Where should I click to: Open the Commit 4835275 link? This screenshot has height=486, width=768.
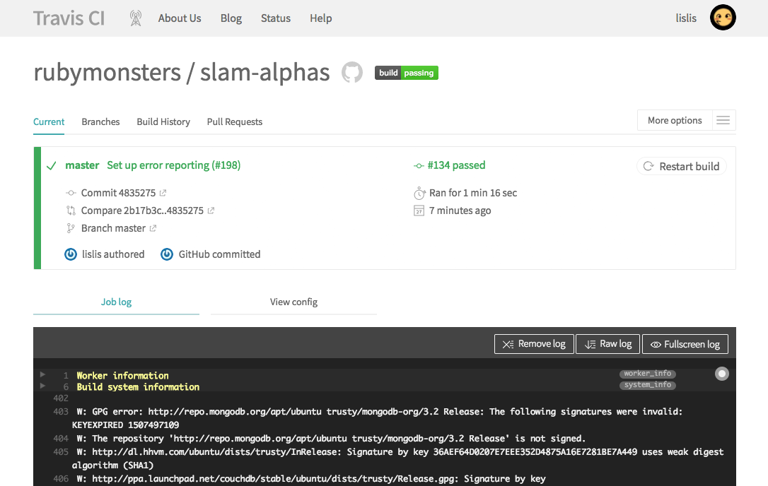pos(118,193)
